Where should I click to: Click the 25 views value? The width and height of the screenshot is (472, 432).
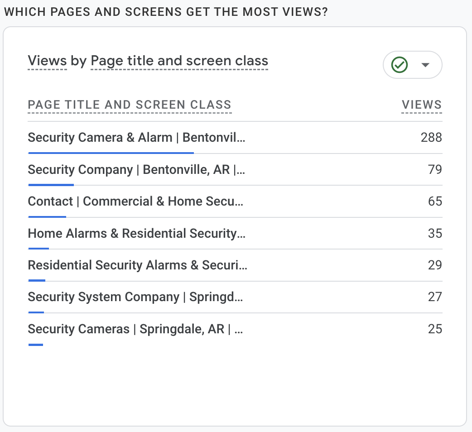coord(435,329)
